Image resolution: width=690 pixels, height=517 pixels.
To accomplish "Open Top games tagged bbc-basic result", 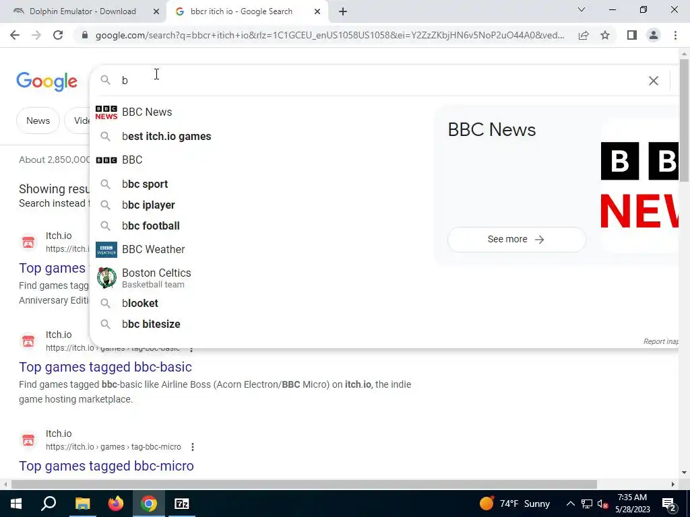I will (x=106, y=367).
